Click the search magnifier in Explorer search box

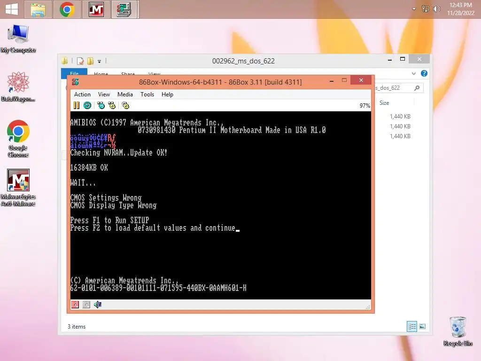point(417,88)
